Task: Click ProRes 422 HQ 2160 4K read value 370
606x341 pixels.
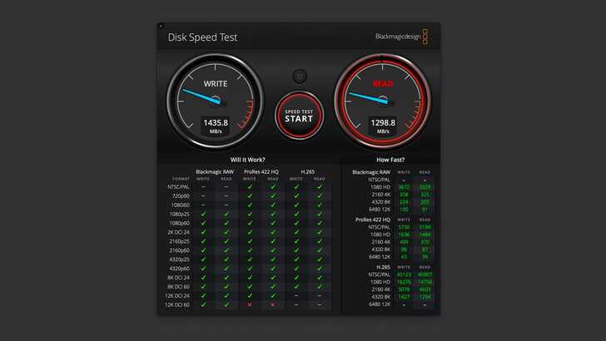Action: point(425,242)
